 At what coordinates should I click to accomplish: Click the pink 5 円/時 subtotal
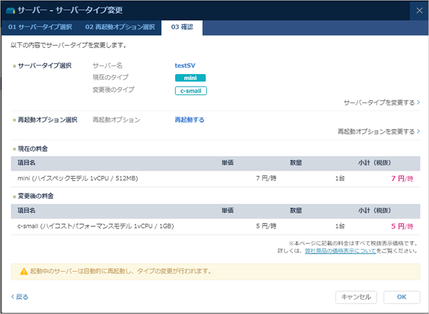tap(402, 226)
